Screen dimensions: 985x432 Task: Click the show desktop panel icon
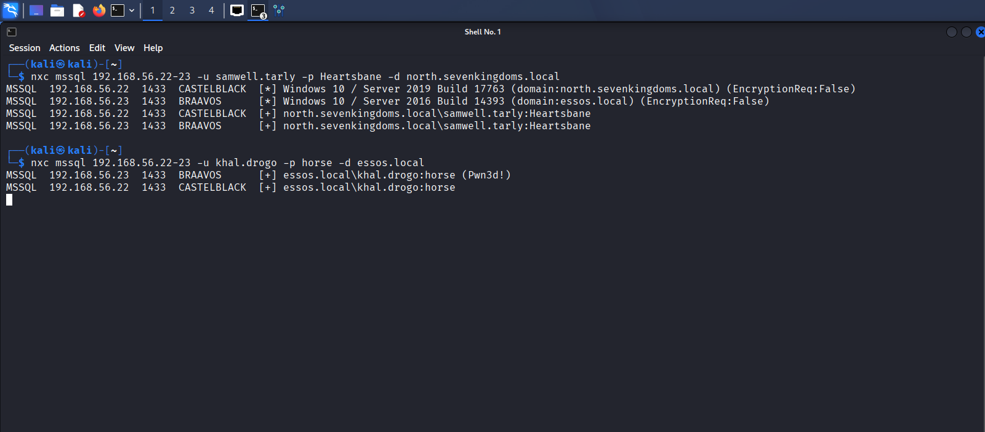(x=36, y=10)
